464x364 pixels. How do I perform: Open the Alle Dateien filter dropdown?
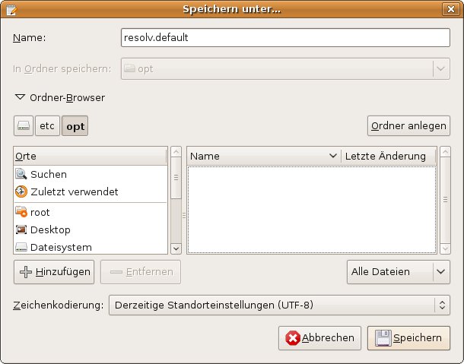point(396,271)
